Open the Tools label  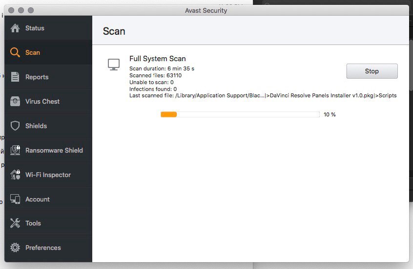pyautogui.click(x=33, y=224)
